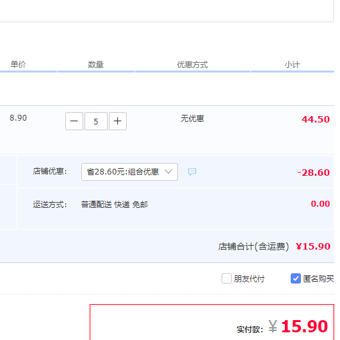Click the 数量 column header
The height and width of the screenshot is (340, 340).
click(x=95, y=65)
